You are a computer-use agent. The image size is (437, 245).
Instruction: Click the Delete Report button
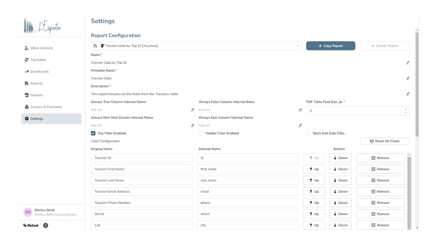[x=385, y=46]
